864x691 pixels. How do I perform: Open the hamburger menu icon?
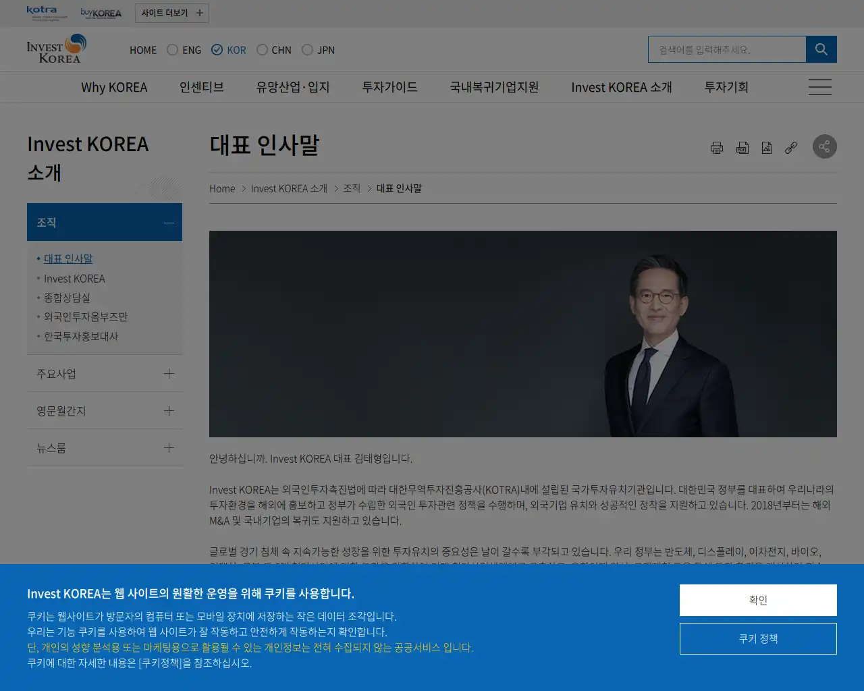point(819,86)
